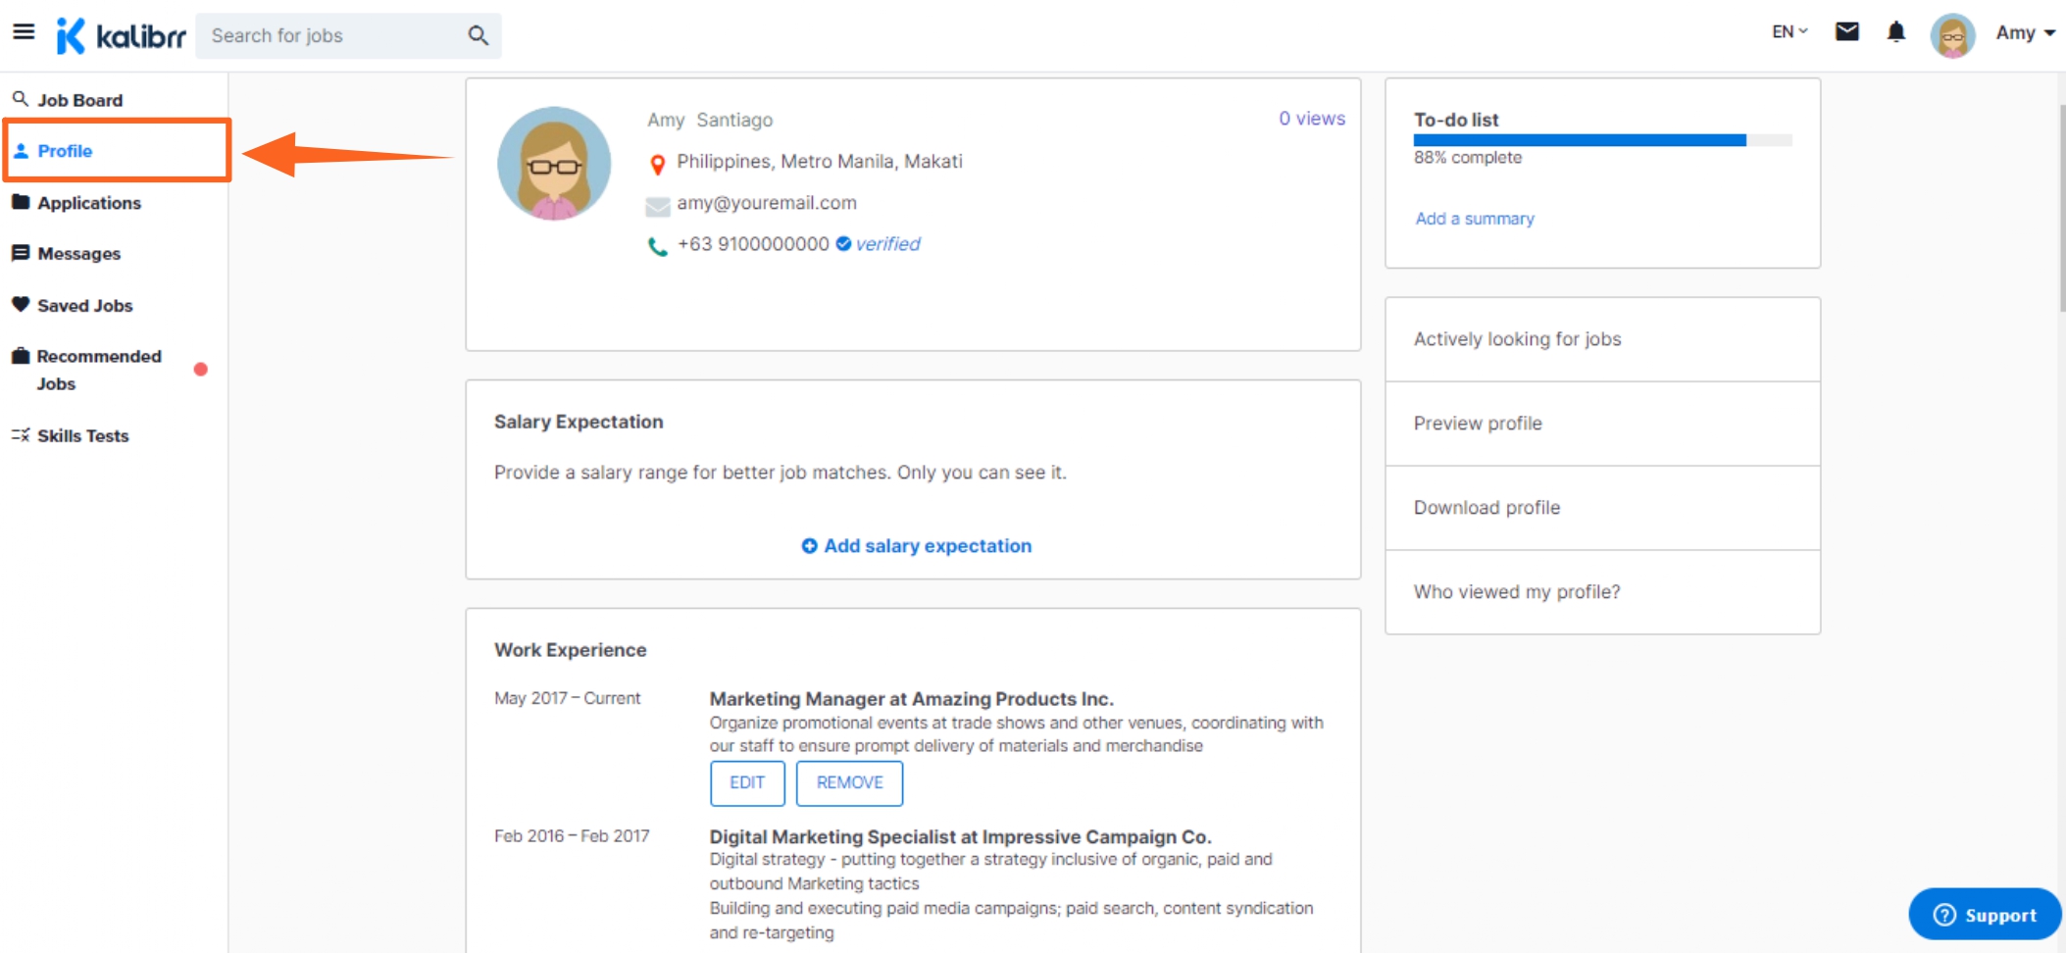
Task: Click the verified checkmark badge
Action: pyautogui.click(x=843, y=244)
